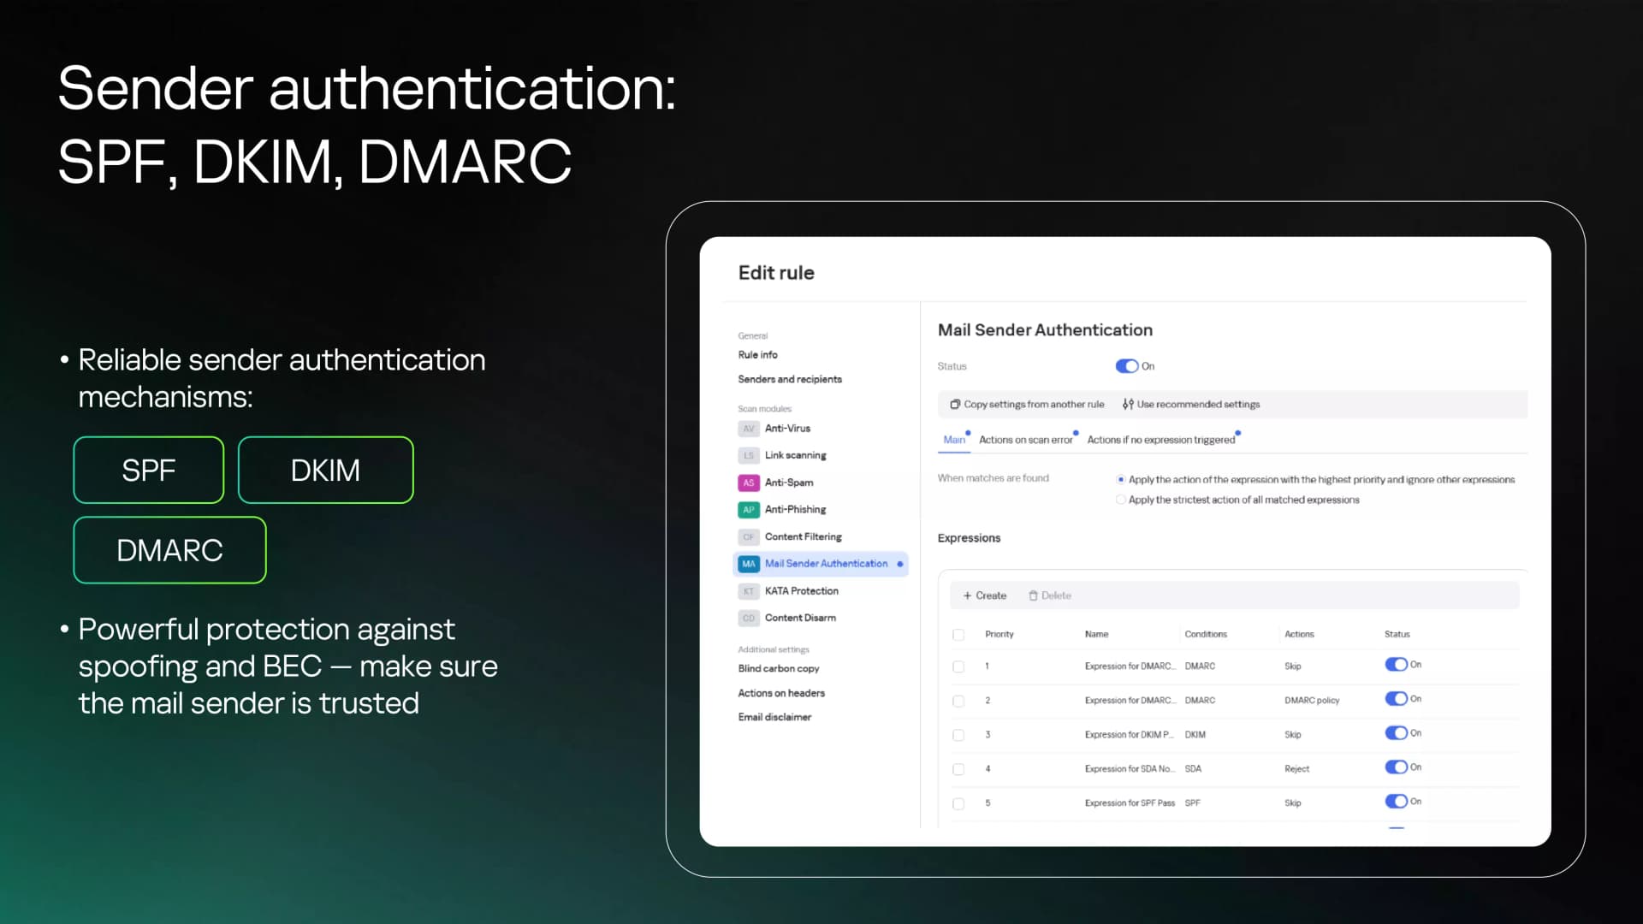
Task: Click the Anti-Phishing AP module icon
Action: (749, 510)
